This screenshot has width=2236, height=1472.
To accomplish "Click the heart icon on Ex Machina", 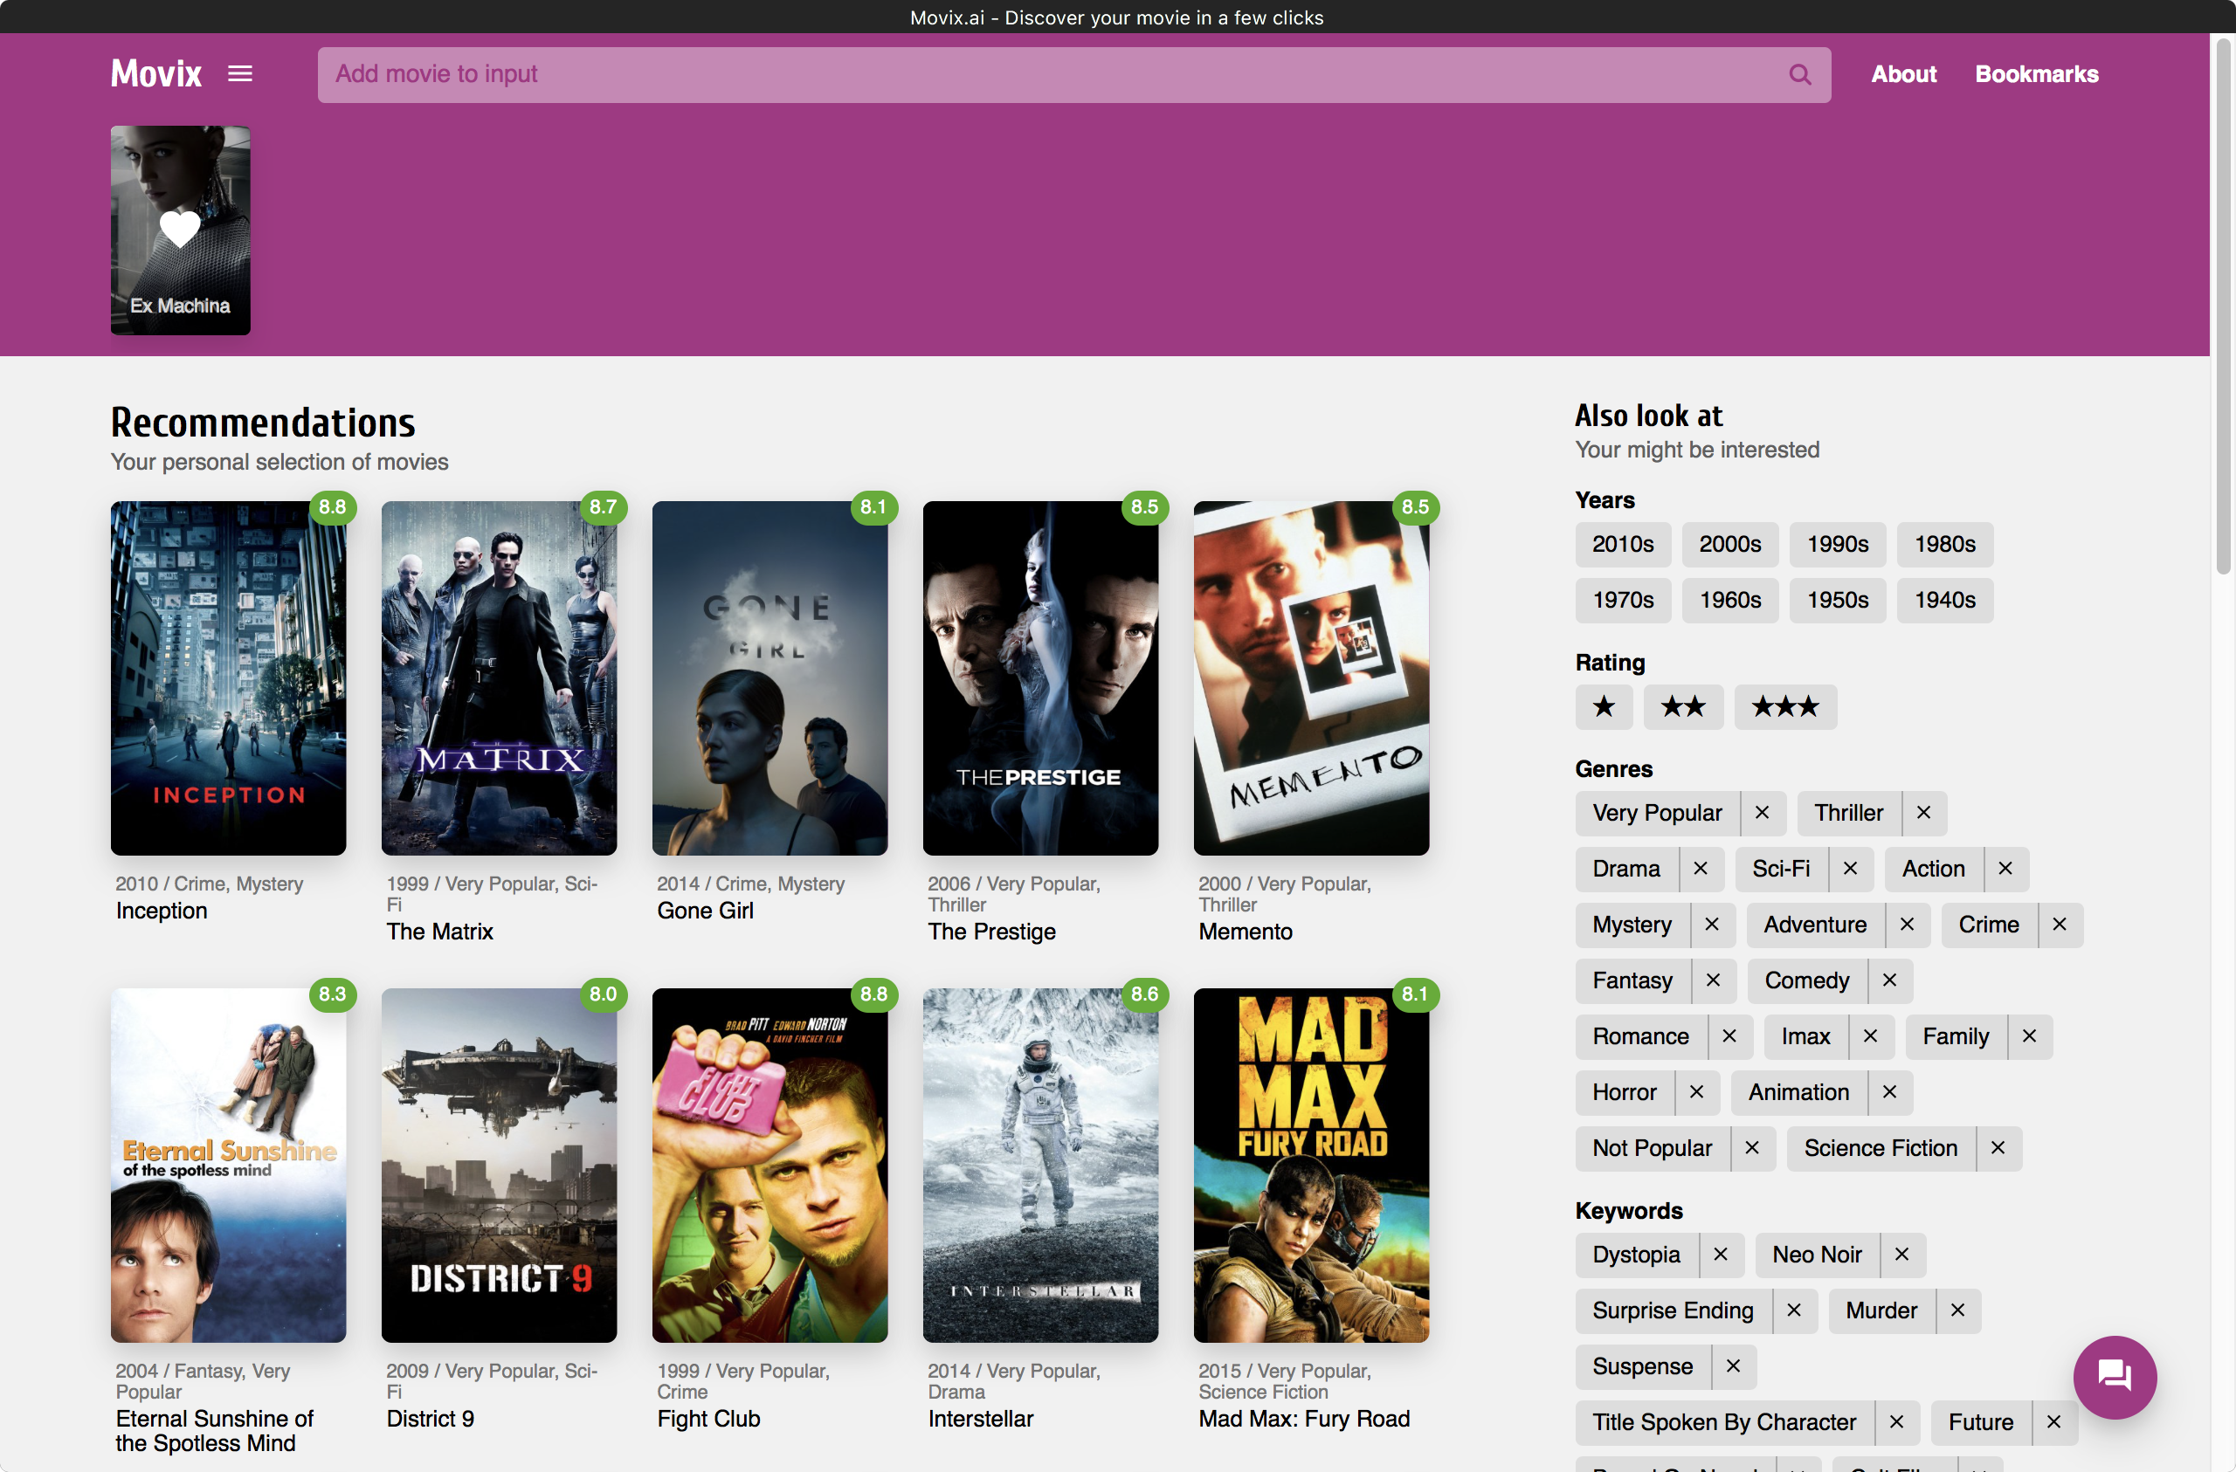I will pos(179,228).
